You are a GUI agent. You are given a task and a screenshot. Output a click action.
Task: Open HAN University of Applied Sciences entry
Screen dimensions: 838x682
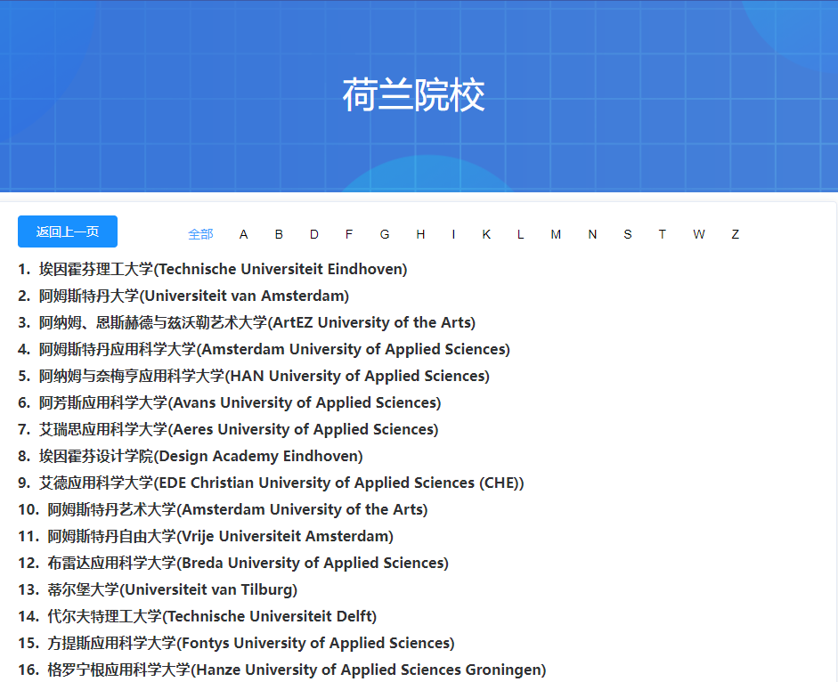pyautogui.click(x=264, y=376)
